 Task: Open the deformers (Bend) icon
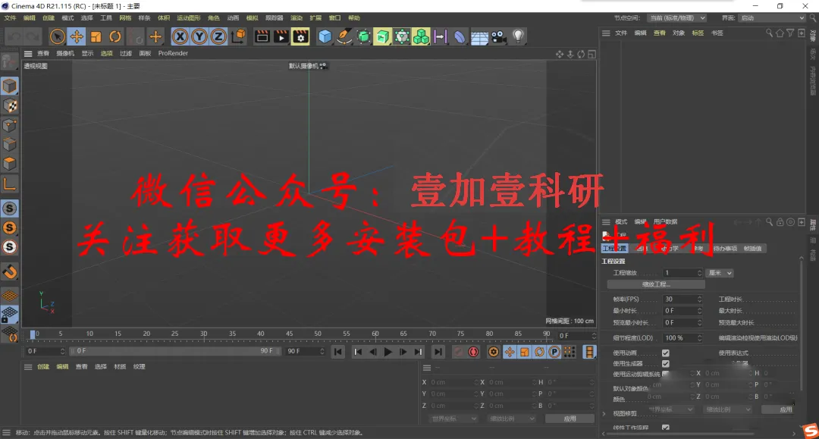pyautogui.click(x=460, y=36)
